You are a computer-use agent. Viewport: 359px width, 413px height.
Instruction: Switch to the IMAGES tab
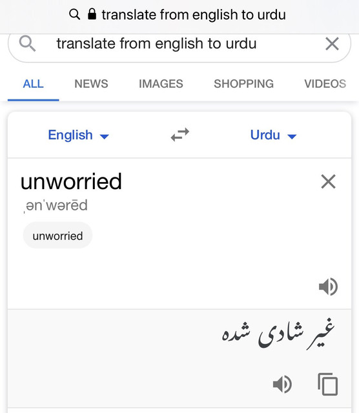(161, 84)
